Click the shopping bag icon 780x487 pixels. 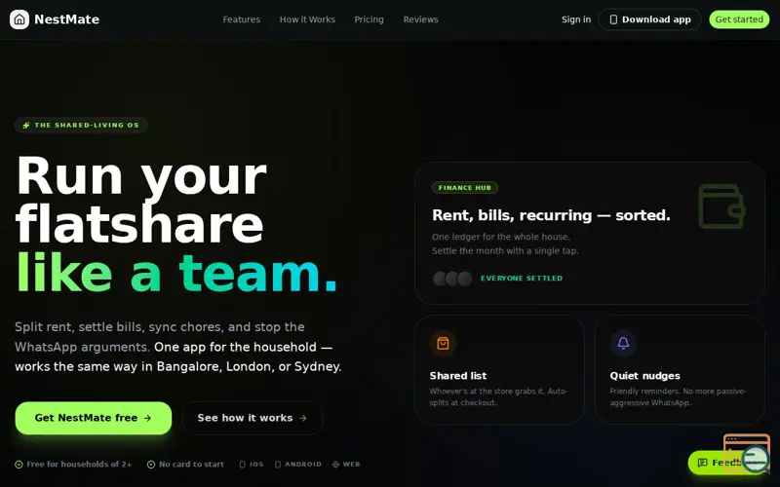[x=443, y=344]
